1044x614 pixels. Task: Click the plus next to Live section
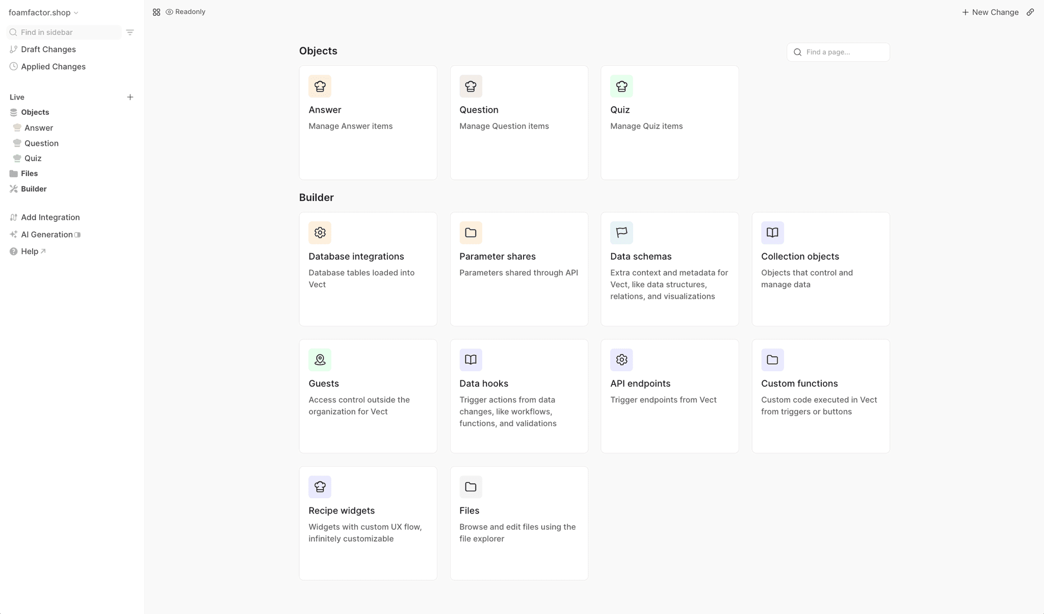tap(130, 97)
